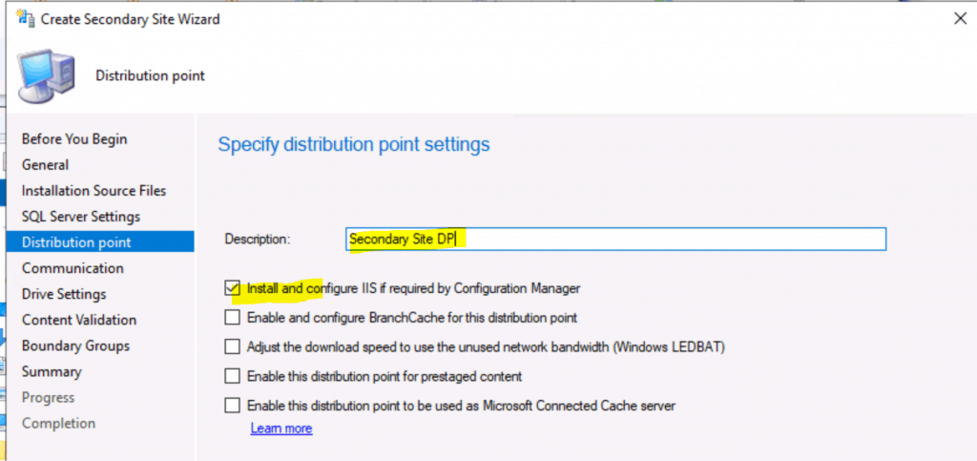This screenshot has width=977, height=461.
Task: Open Drive Settings step
Action: [64, 294]
